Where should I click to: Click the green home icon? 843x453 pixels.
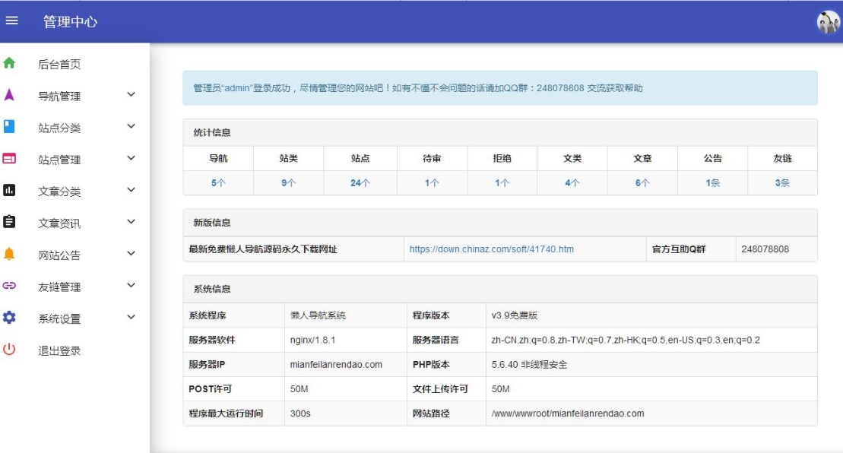coord(9,64)
